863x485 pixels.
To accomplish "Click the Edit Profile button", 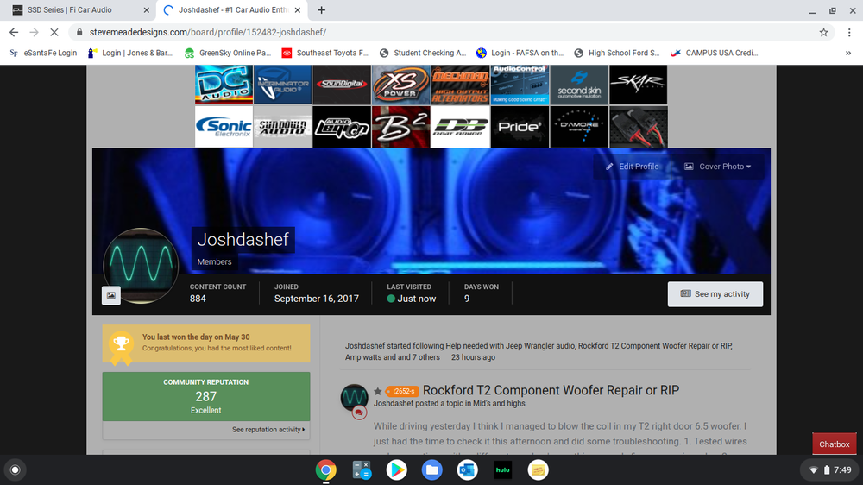I will tap(633, 167).
